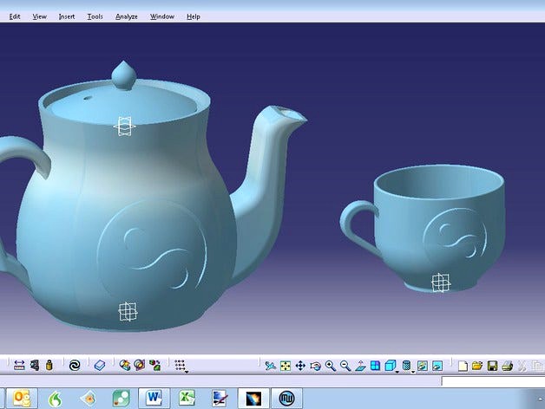Select the Measure Between tool
This screenshot has width=545, height=409.
click(19, 366)
